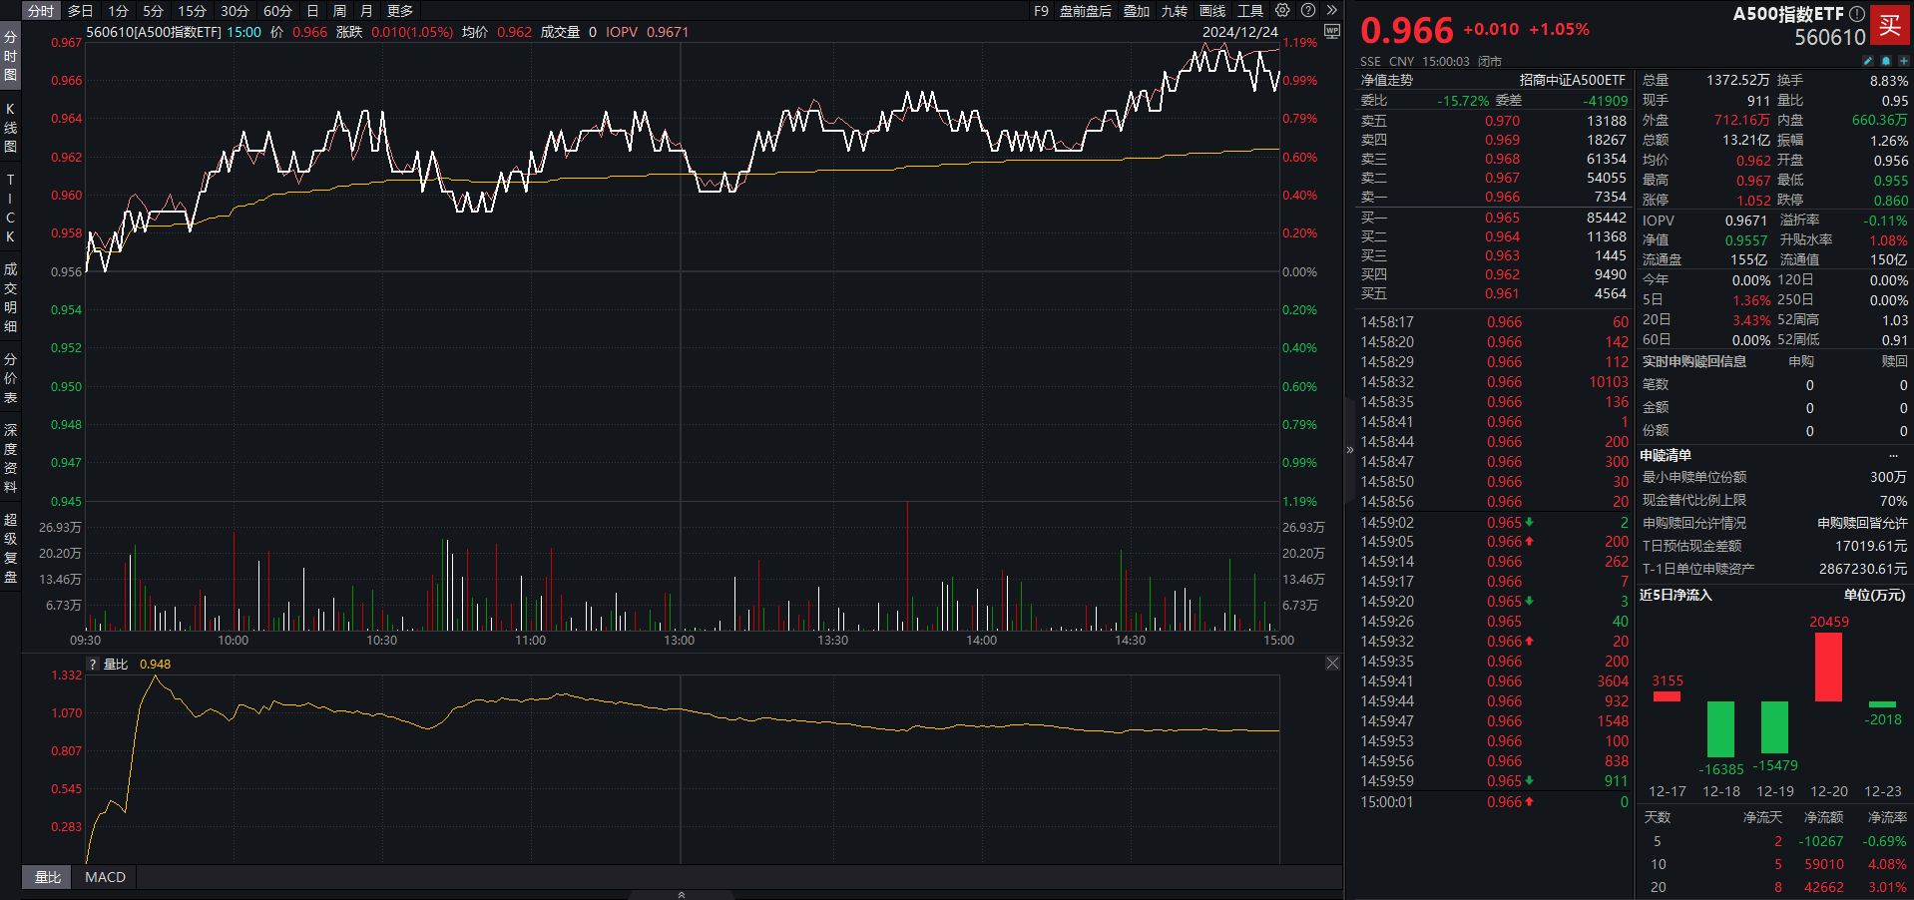Open chart settings gear icon
The width and height of the screenshot is (1914, 900).
(1282, 10)
